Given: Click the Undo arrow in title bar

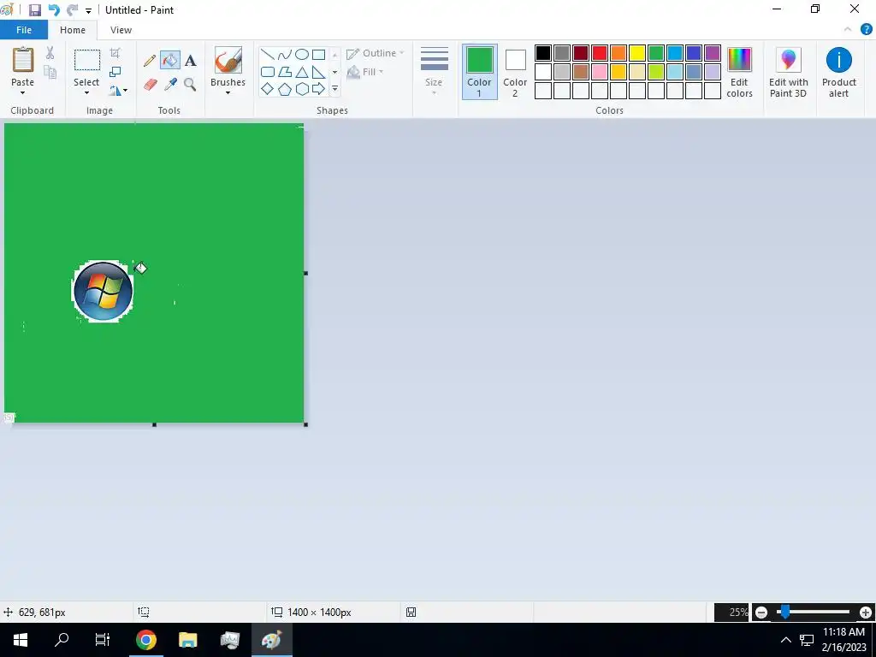Looking at the screenshot, I should pos(54,10).
